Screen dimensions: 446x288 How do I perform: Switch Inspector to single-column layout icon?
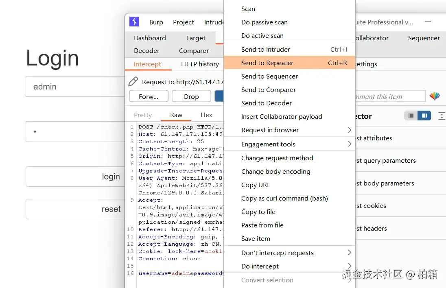pos(411,116)
